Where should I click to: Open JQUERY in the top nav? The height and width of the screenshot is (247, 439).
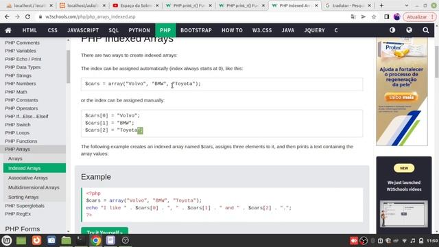(x=314, y=30)
